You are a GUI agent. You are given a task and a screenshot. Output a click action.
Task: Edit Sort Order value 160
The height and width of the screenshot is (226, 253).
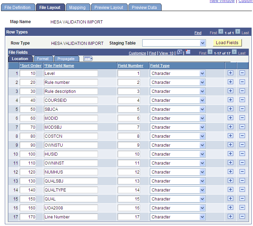pos(28,208)
